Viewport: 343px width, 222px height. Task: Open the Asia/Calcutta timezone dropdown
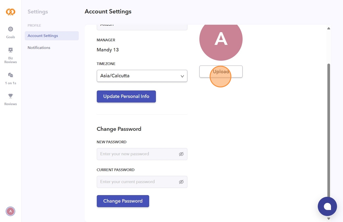pos(142,76)
